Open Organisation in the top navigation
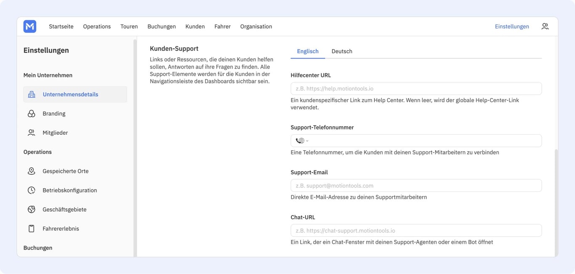 tap(256, 27)
